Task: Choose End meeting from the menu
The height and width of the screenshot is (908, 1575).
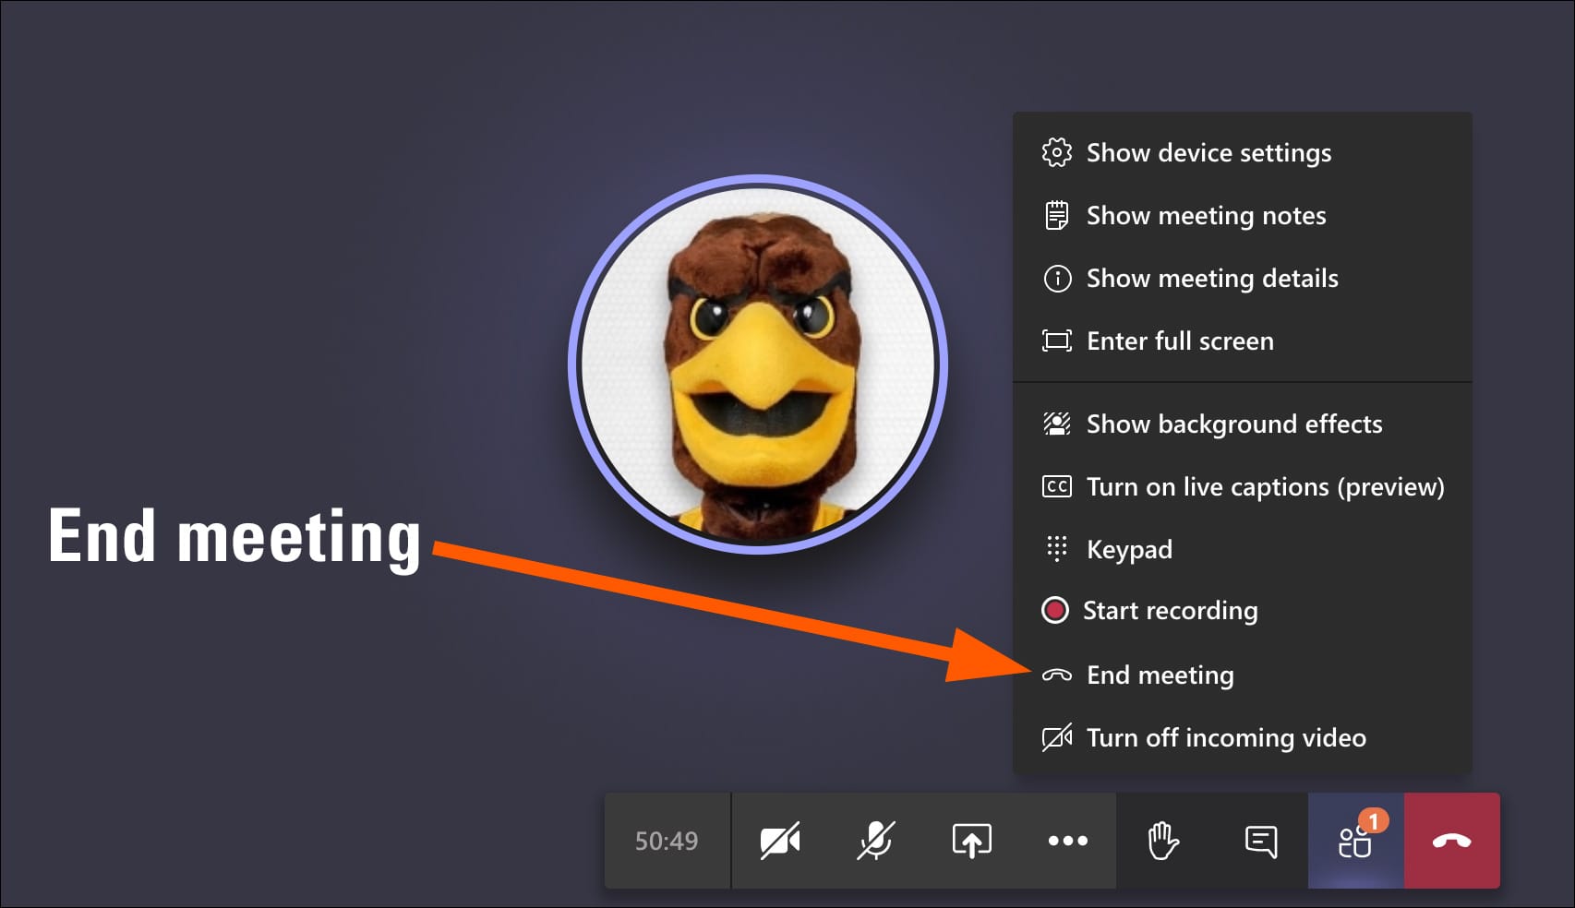Action: tap(1160, 675)
